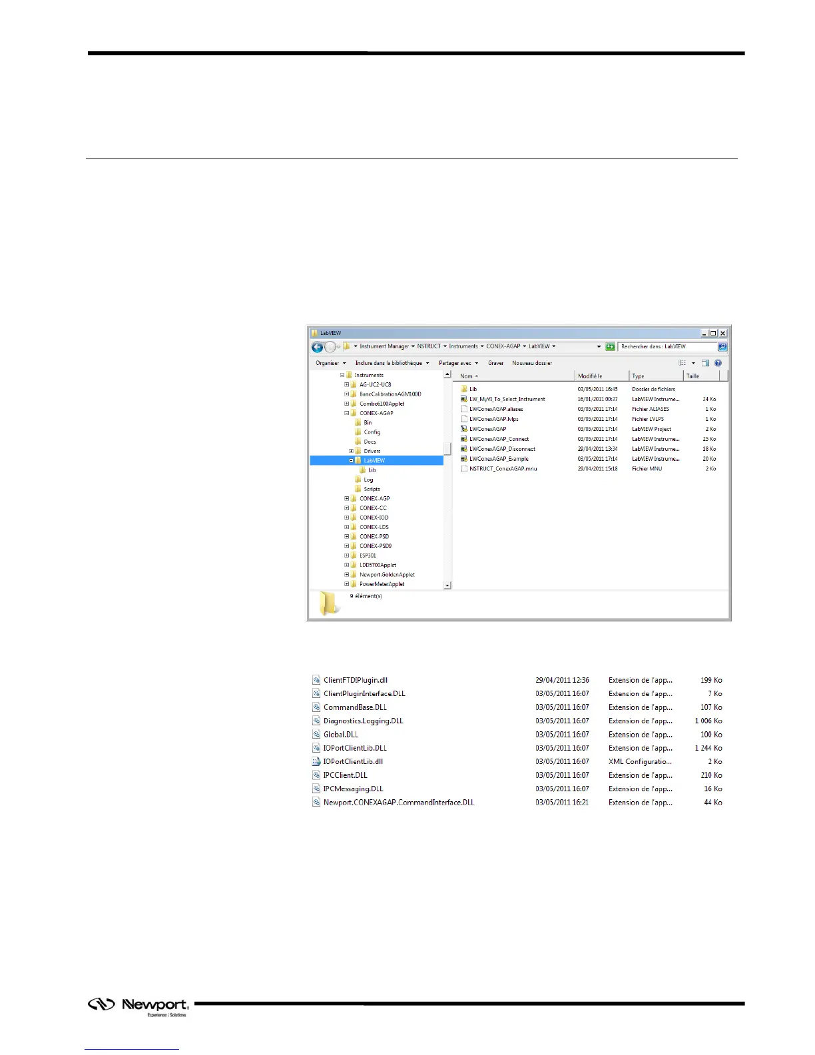This screenshot has width=815, height=1055.
Task: Sort by the Nom column header
Action: (x=514, y=376)
